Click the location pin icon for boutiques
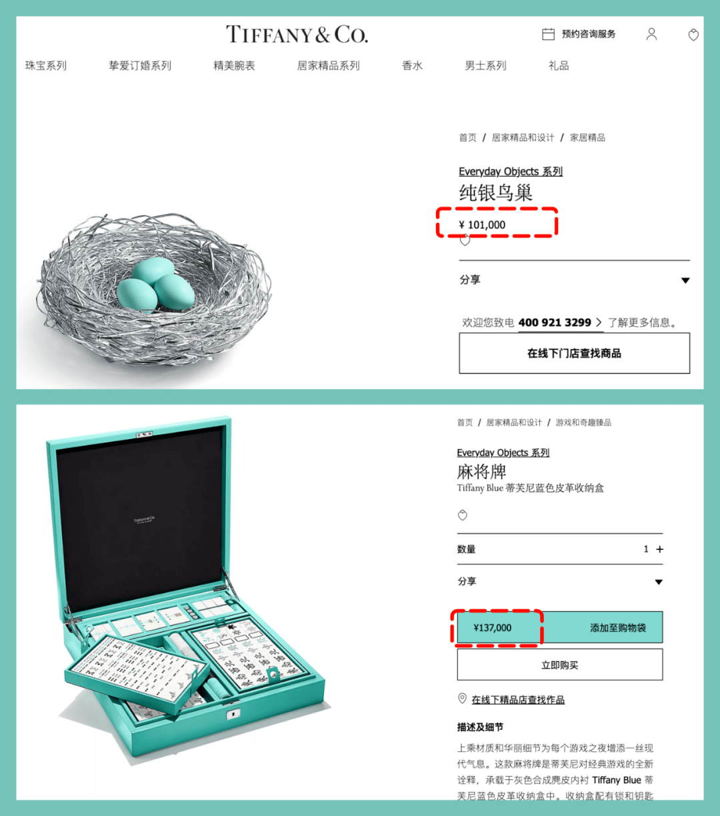Viewport: 720px width, 816px height. pyautogui.click(x=462, y=698)
